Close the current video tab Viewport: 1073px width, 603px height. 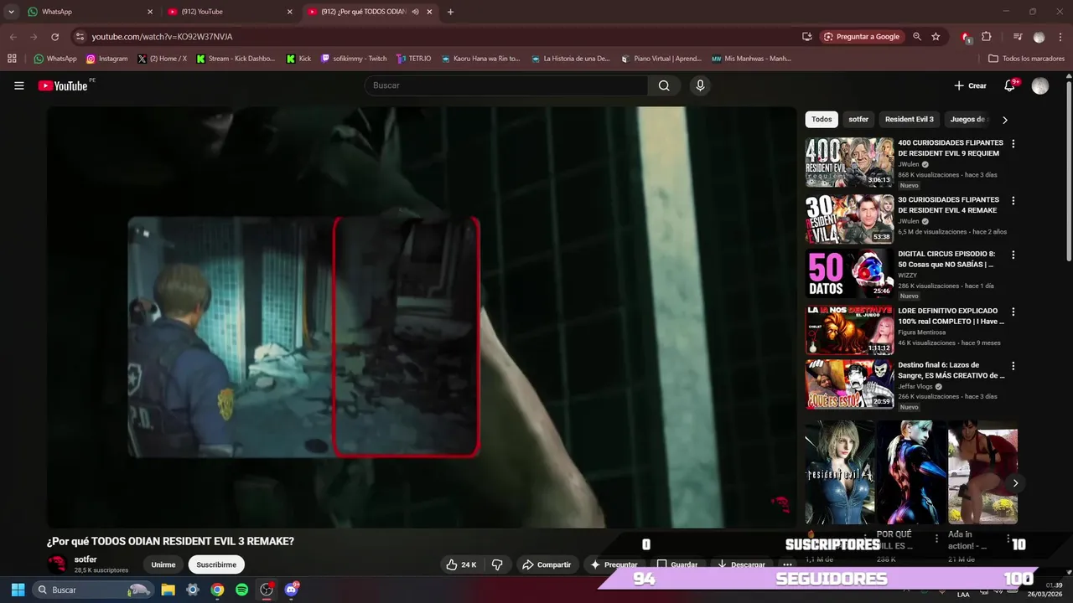[430, 12]
